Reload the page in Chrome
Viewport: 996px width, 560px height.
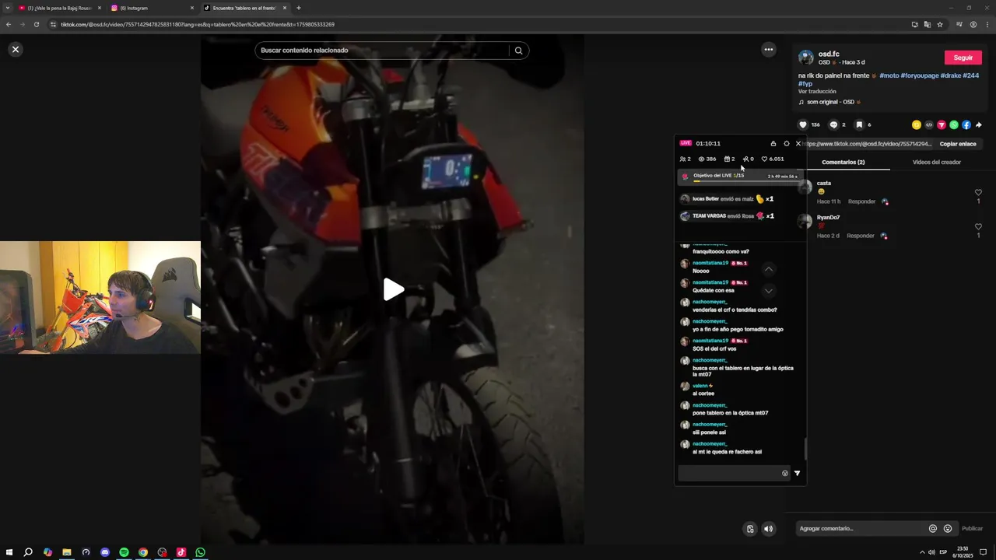click(x=36, y=24)
